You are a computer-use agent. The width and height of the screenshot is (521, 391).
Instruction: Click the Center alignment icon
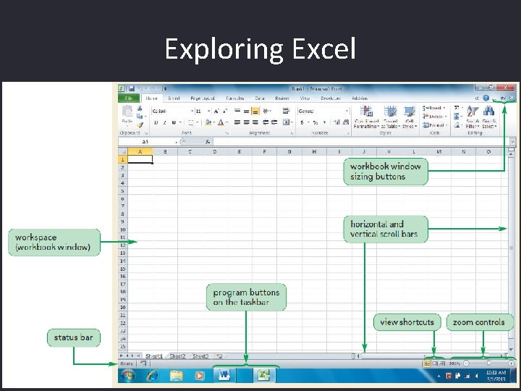[246, 122]
